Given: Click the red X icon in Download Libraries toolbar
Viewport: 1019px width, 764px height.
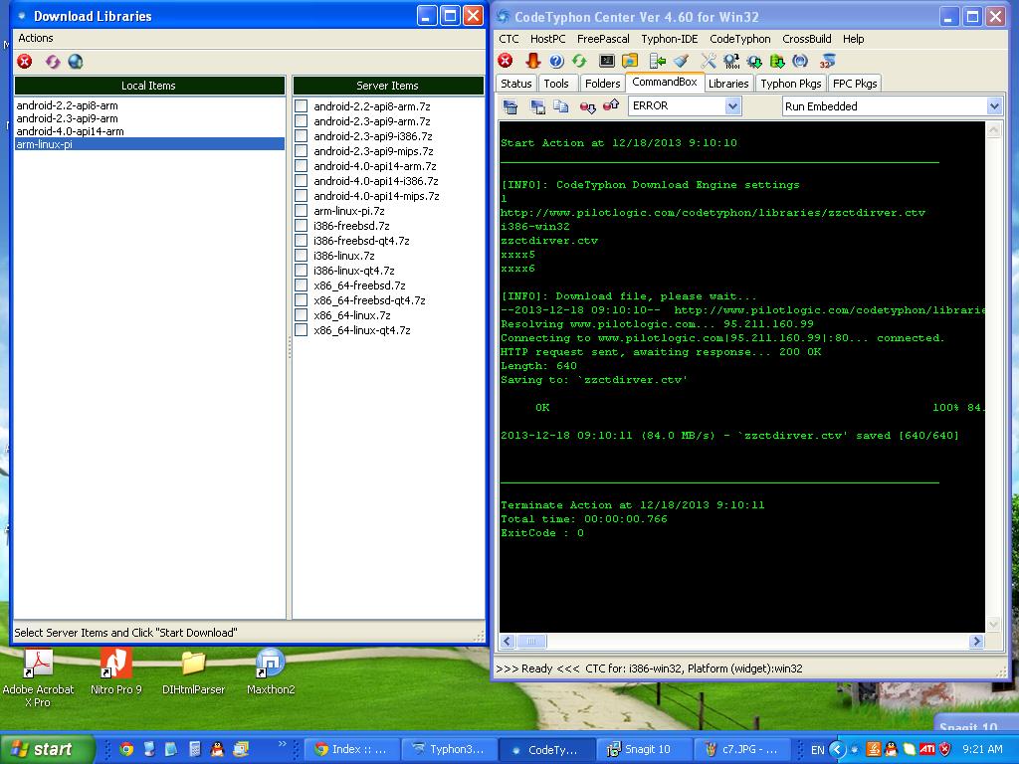Looking at the screenshot, I should coord(25,62).
